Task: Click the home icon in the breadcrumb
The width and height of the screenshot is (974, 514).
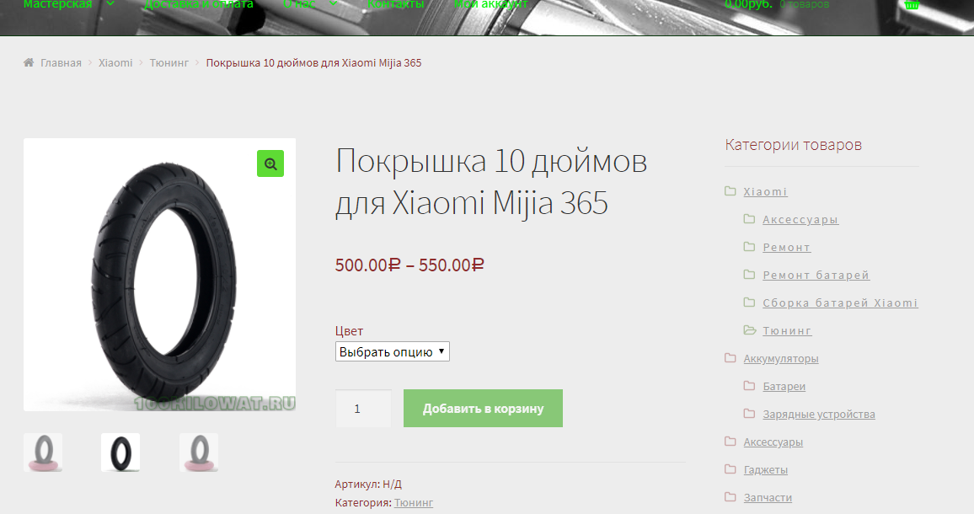Action: point(29,62)
